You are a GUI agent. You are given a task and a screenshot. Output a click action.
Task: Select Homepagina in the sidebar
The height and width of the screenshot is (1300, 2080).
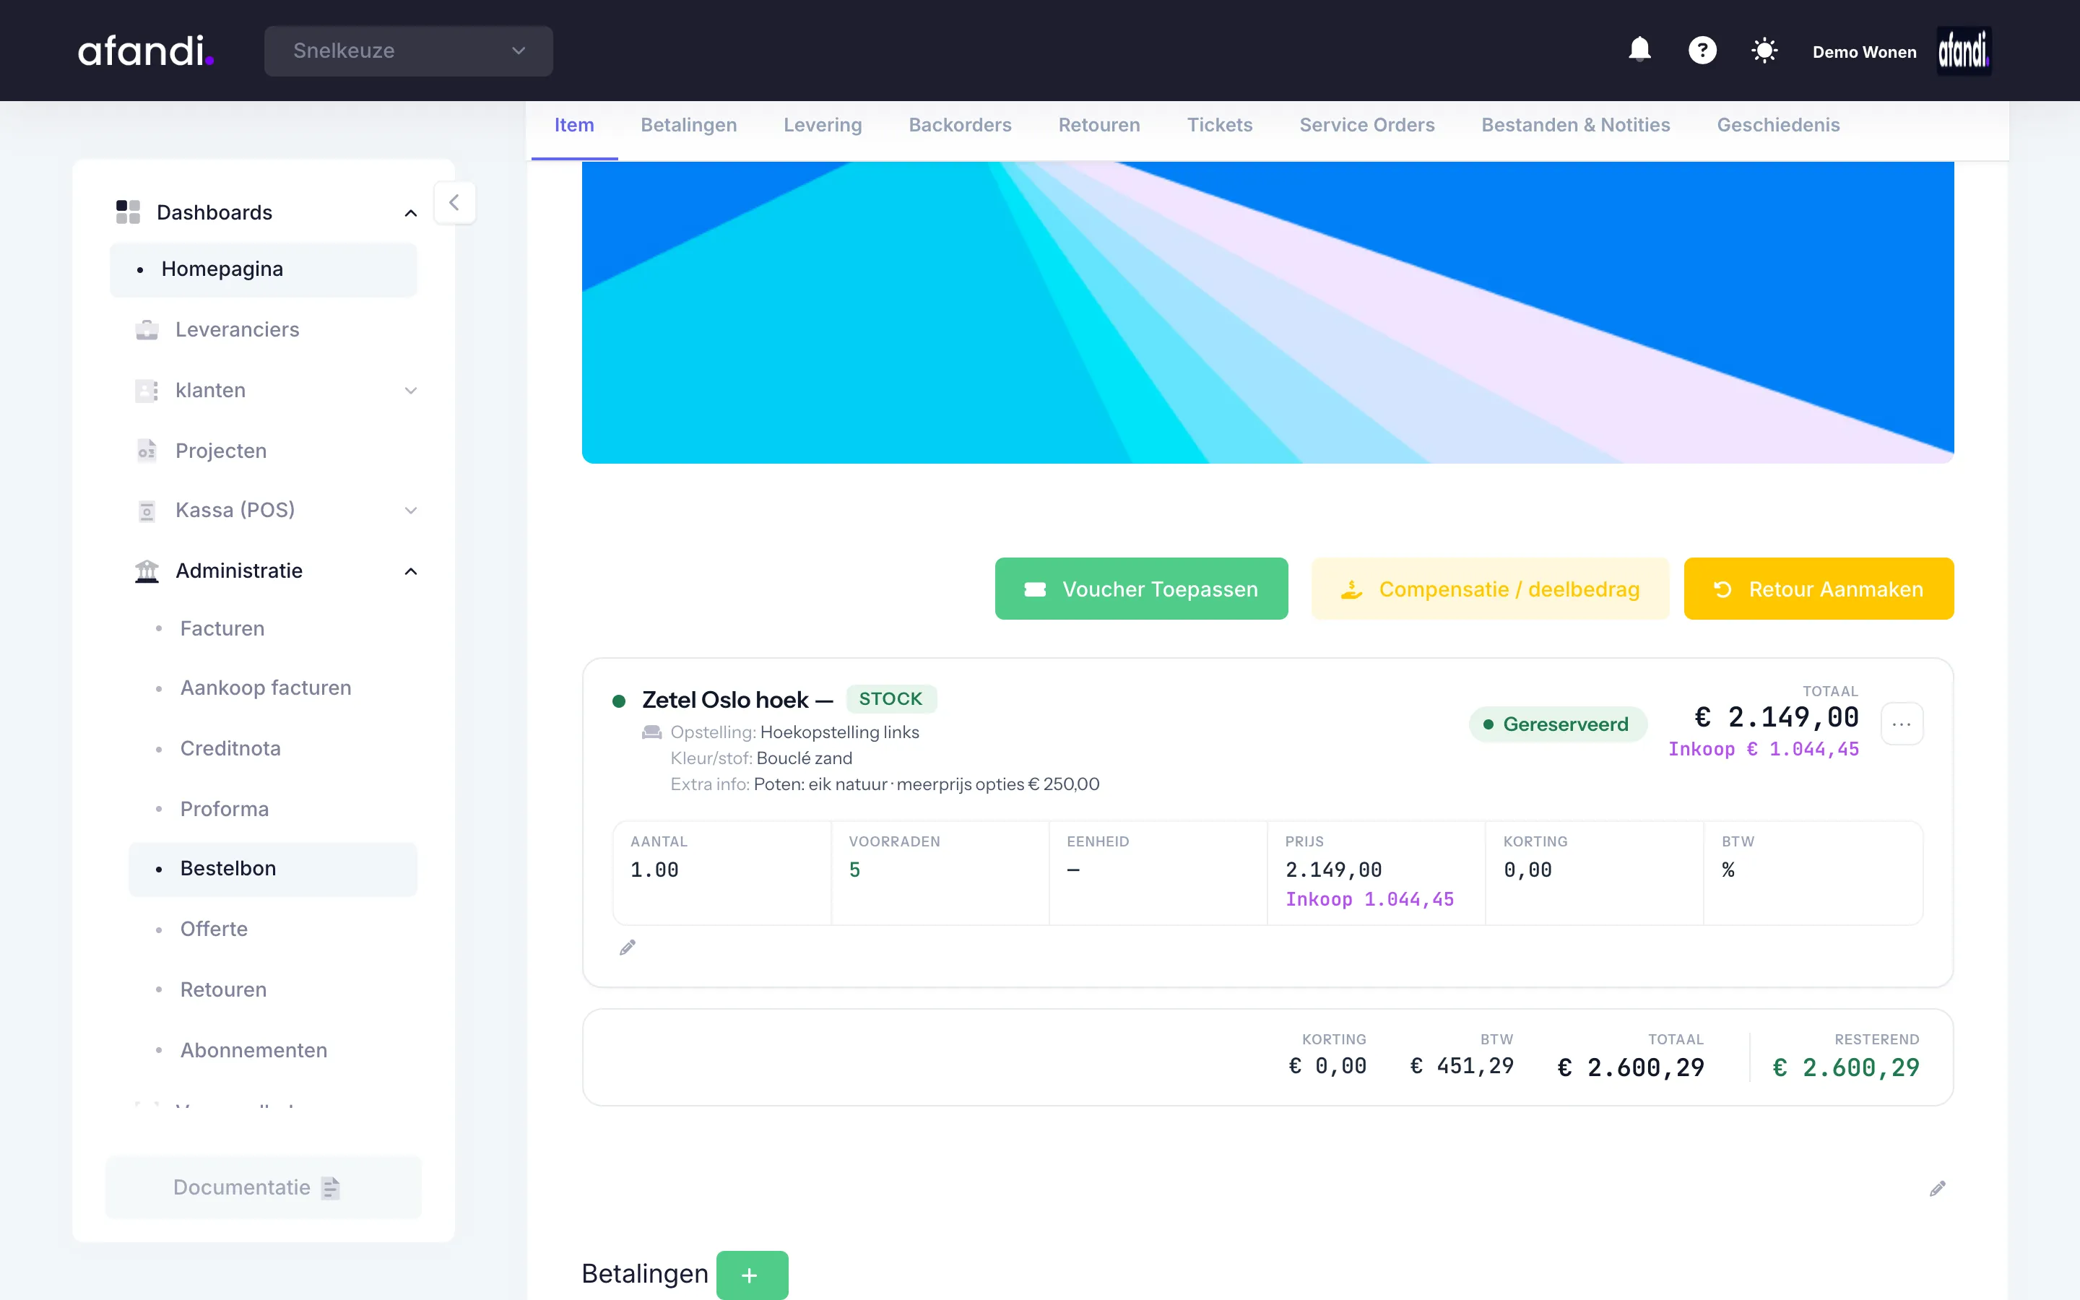tap(263, 270)
